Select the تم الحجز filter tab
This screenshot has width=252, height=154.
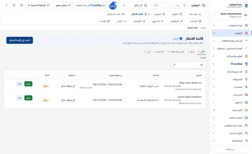coord(159,52)
